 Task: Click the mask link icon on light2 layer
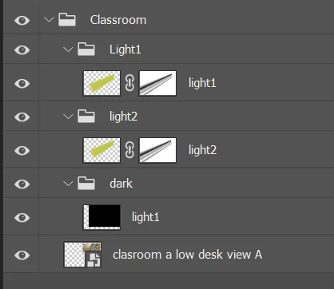129,150
